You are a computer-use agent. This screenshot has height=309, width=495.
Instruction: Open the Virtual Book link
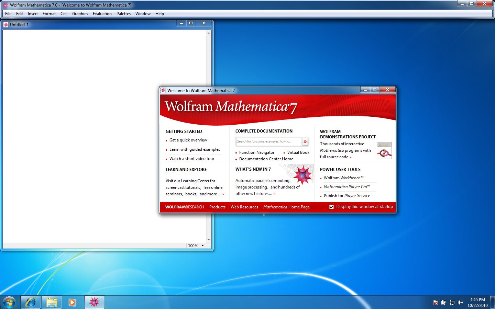pos(298,152)
